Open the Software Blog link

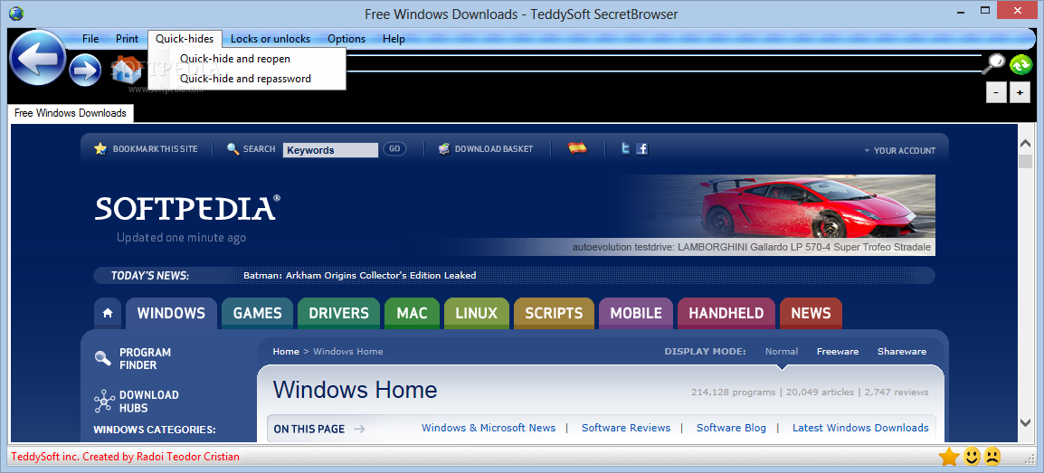click(x=731, y=428)
